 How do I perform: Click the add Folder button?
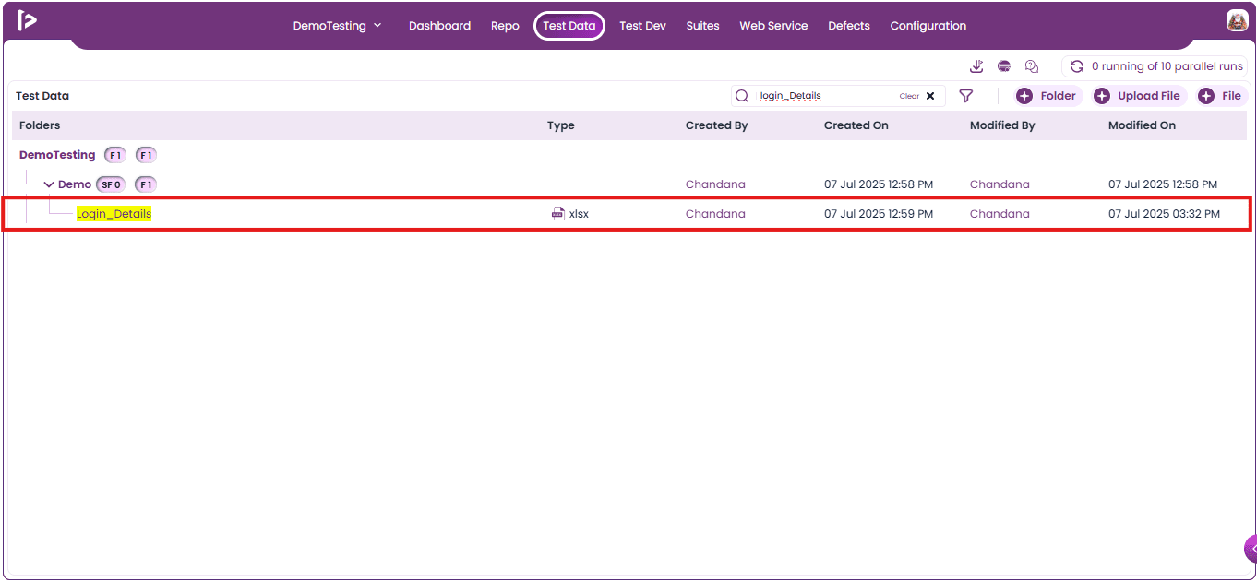point(1047,96)
